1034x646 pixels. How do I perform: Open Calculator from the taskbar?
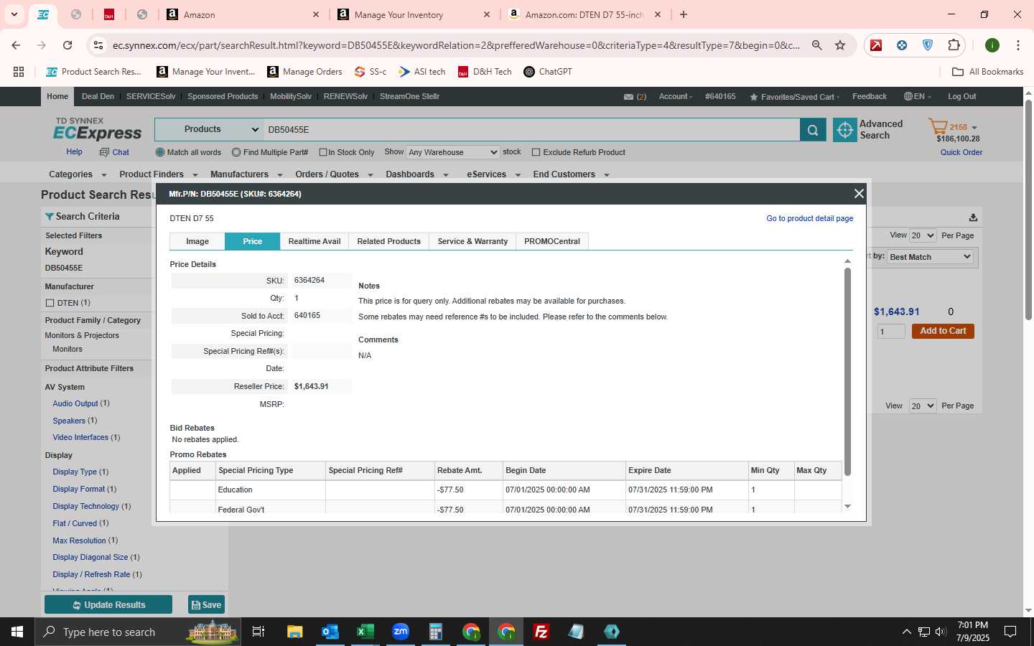point(436,632)
